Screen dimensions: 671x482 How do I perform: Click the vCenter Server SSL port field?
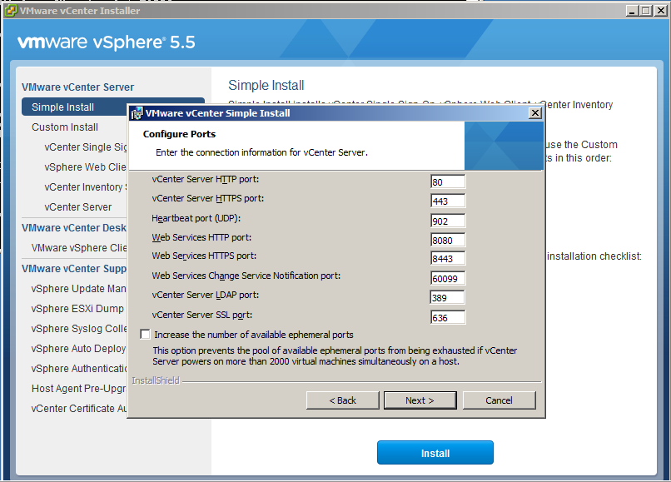[448, 317]
